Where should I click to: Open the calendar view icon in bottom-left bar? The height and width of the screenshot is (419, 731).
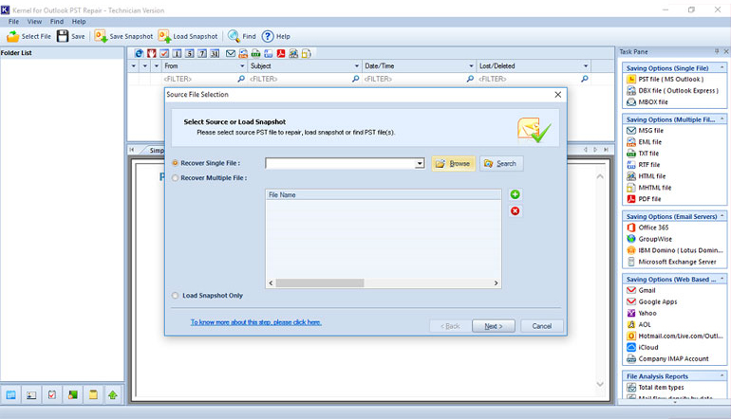[x=10, y=394]
